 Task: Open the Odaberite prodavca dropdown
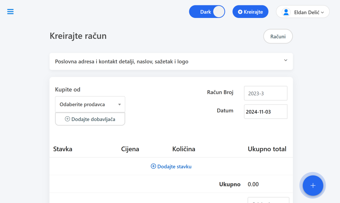click(x=90, y=104)
